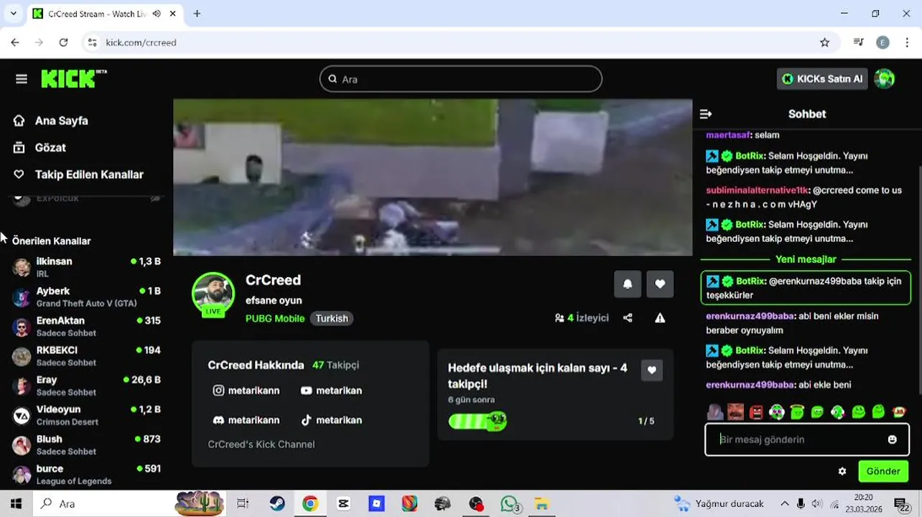Viewport: 922px width, 517px height.
Task: View site information icon in address bar
Action: pyautogui.click(x=92, y=42)
